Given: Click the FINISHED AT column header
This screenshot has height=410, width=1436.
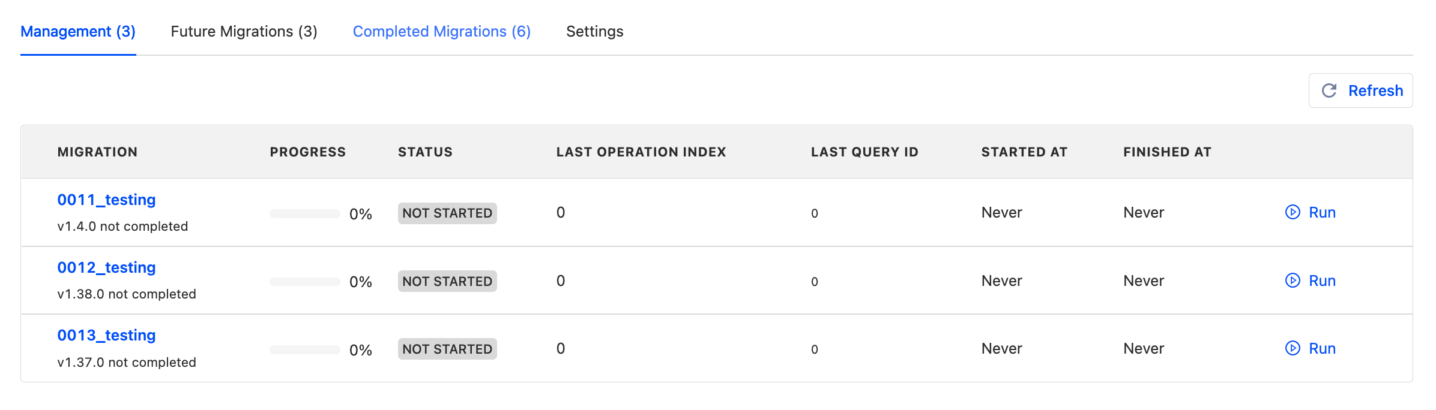Looking at the screenshot, I should [x=1167, y=152].
